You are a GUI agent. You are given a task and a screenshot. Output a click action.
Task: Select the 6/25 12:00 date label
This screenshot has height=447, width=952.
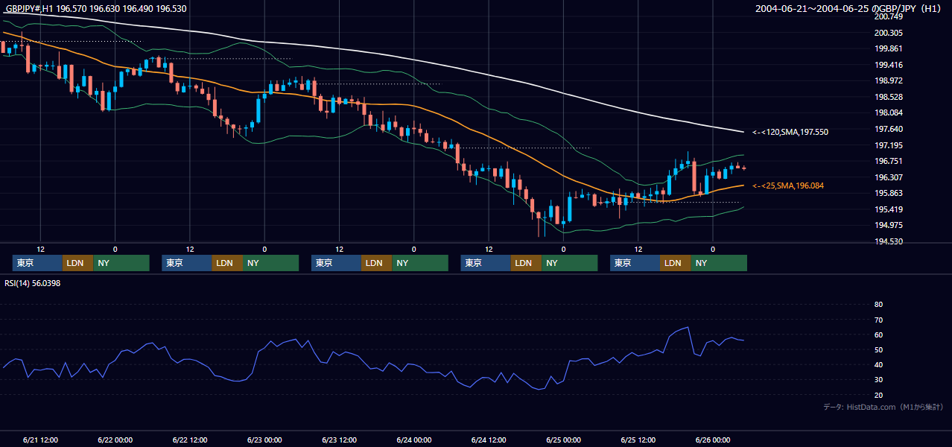tap(638, 440)
